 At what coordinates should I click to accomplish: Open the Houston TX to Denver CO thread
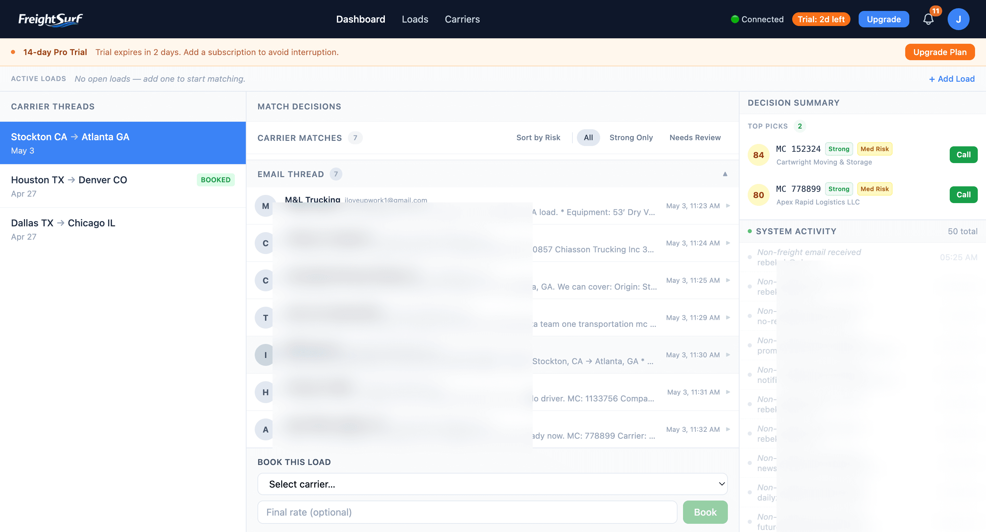pyautogui.click(x=123, y=186)
